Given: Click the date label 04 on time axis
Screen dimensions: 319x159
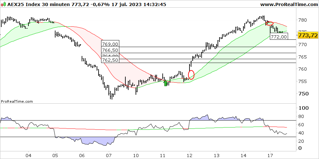Looking at the screenshot, I should (28, 155).
